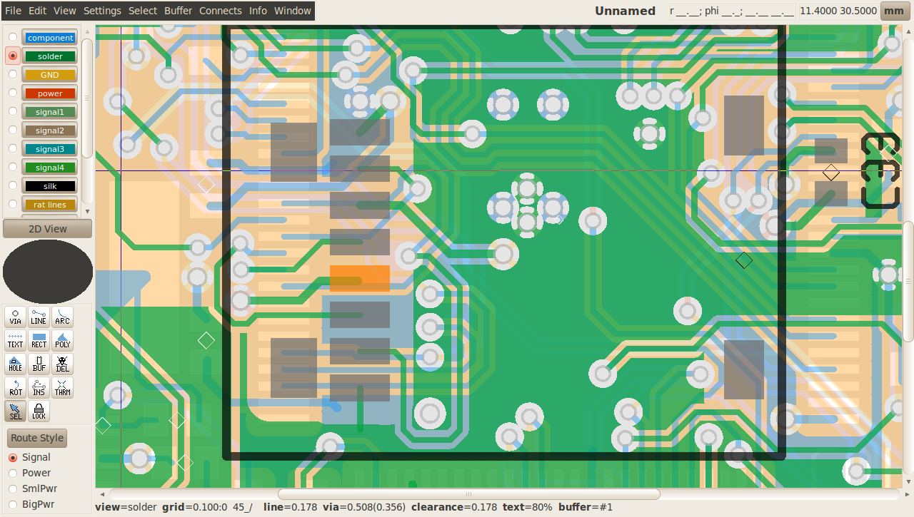Image resolution: width=914 pixels, height=517 pixels.
Task: Toggle visibility of the power layer
Action: pos(50,93)
